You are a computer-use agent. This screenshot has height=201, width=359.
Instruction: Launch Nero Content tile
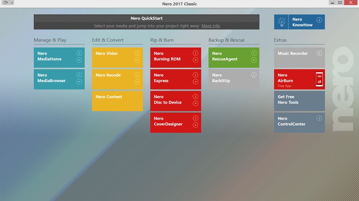(117, 101)
